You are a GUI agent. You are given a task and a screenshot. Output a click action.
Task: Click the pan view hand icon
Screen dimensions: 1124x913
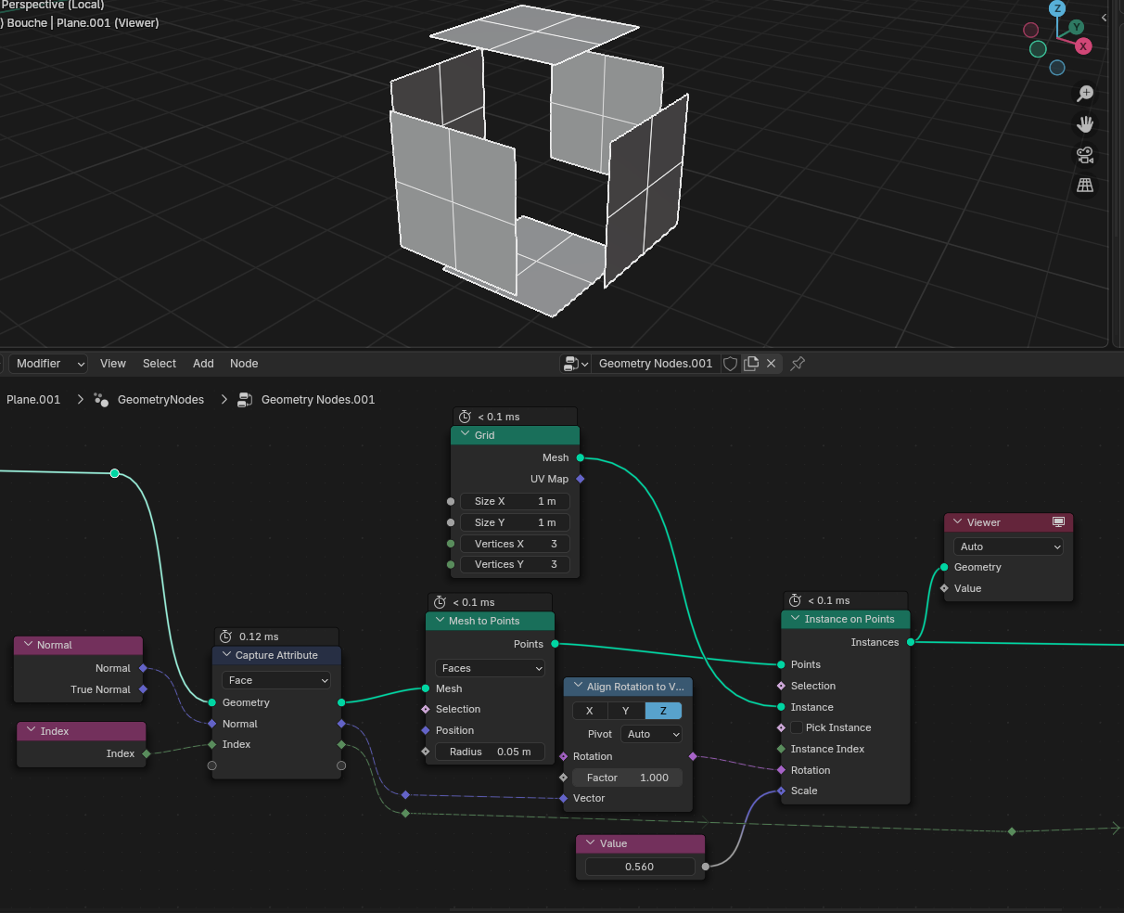tap(1085, 123)
